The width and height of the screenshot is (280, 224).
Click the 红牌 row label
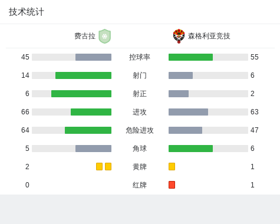140,185
